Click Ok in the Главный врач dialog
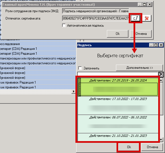This screenshot has width=165, height=153. [118, 34]
